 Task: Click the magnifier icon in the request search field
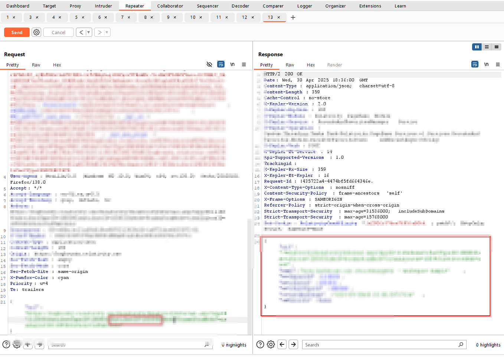[x=207, y=345]
